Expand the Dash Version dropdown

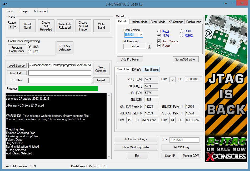(141, 35)
